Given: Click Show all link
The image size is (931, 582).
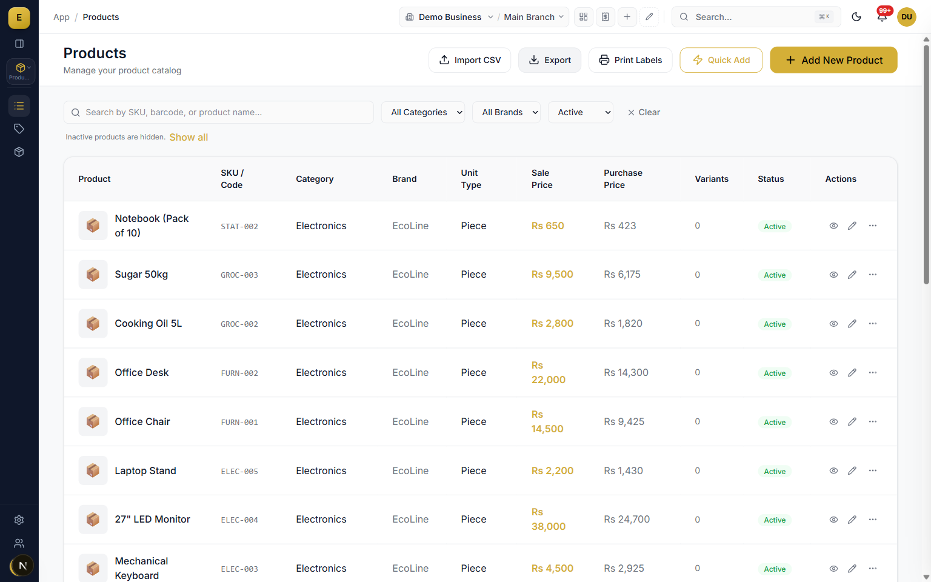Looking at the screenshot, I should point(189,137).
